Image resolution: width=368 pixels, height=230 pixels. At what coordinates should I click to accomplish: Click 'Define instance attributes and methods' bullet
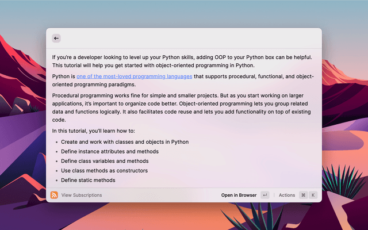pyautogui.click(x=109, y=152)
